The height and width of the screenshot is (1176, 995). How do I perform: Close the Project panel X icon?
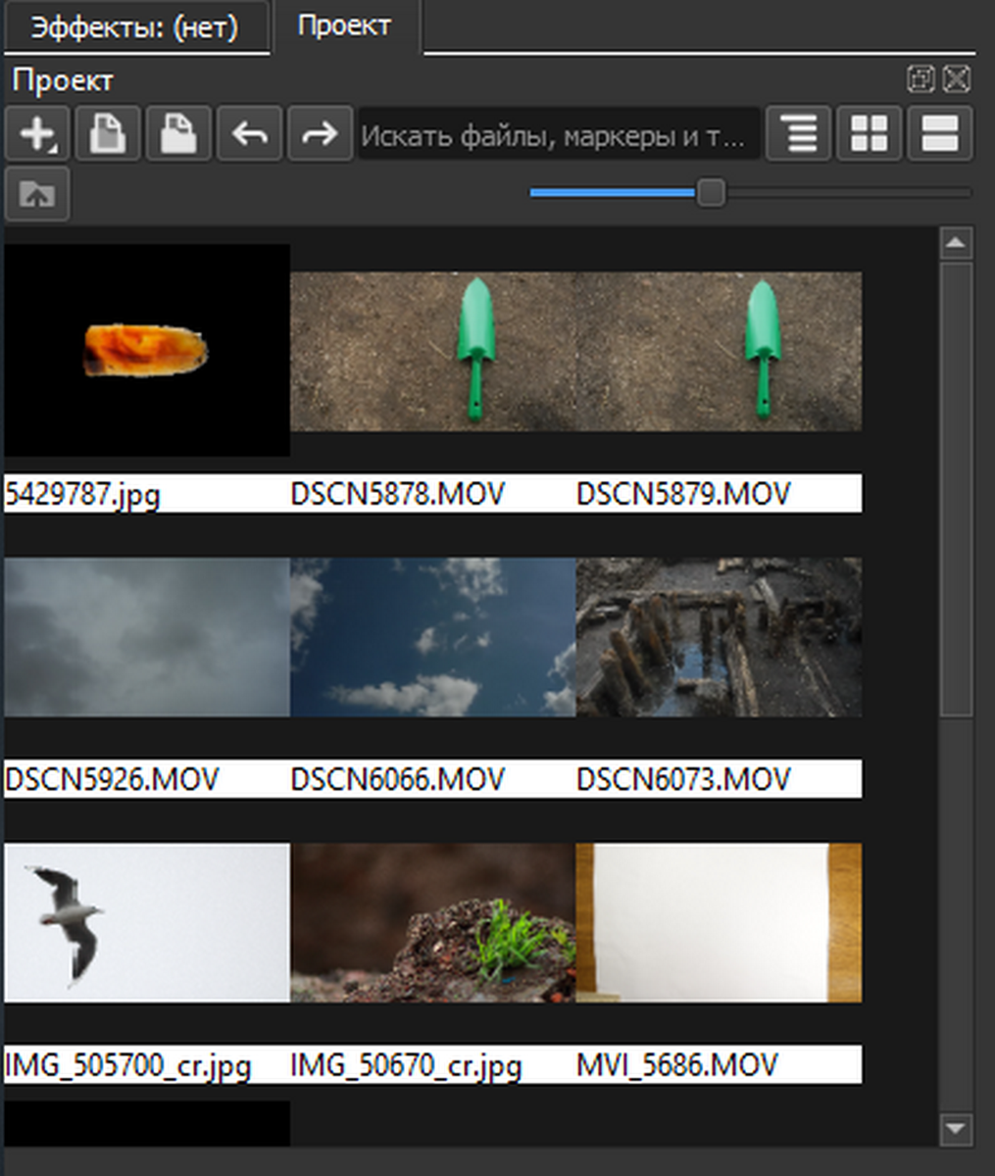[x=957, y=79]
